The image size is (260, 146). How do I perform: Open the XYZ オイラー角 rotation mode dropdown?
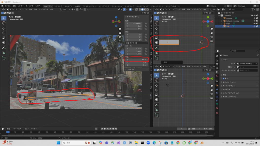[x=136, y=43]
